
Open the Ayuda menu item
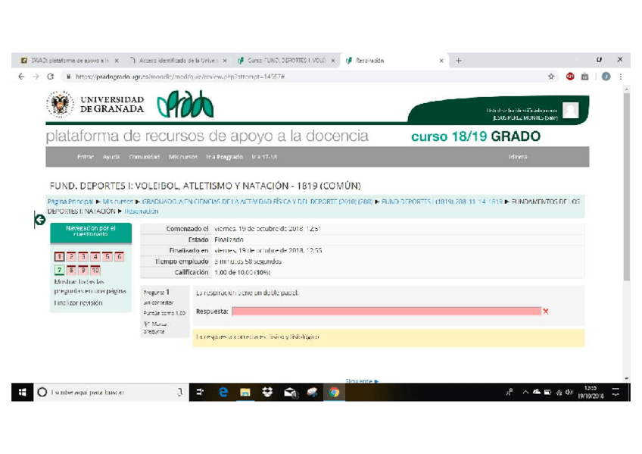[111, 157]
